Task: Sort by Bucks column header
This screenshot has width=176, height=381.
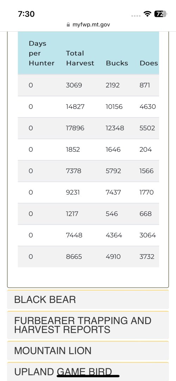Action: pyautogui.click(x=117, y=63)
